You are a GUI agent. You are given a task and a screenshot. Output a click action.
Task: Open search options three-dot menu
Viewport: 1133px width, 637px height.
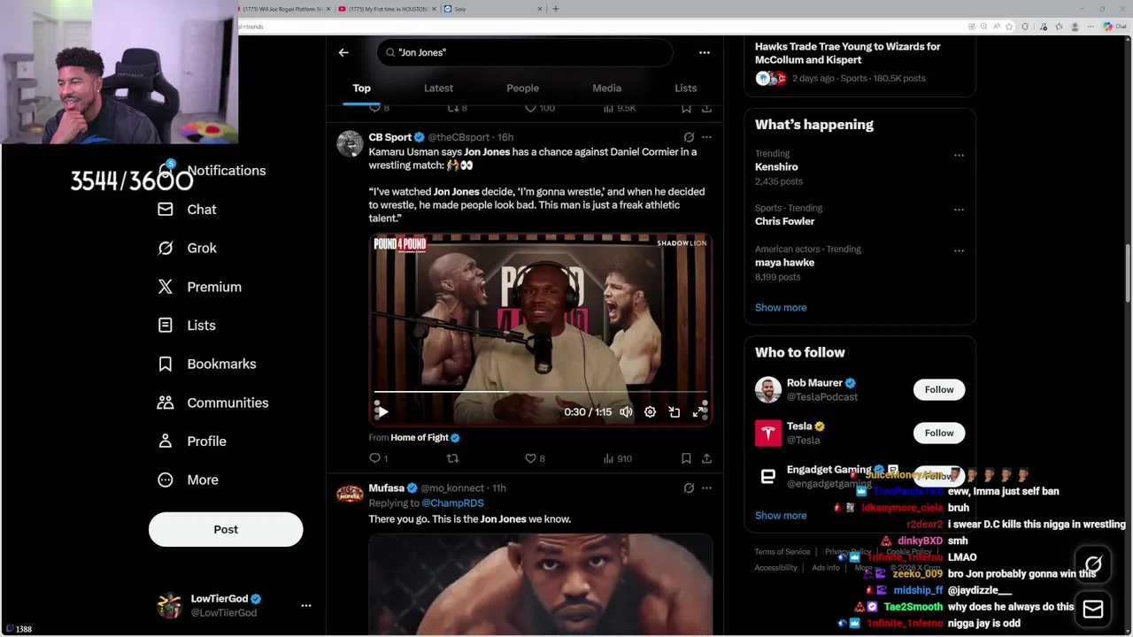[705, 52]
